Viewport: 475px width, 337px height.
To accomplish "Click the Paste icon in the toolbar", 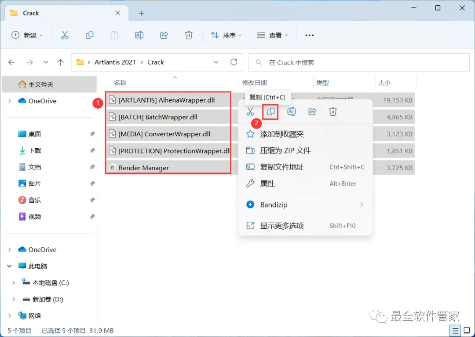I will 114,35.
